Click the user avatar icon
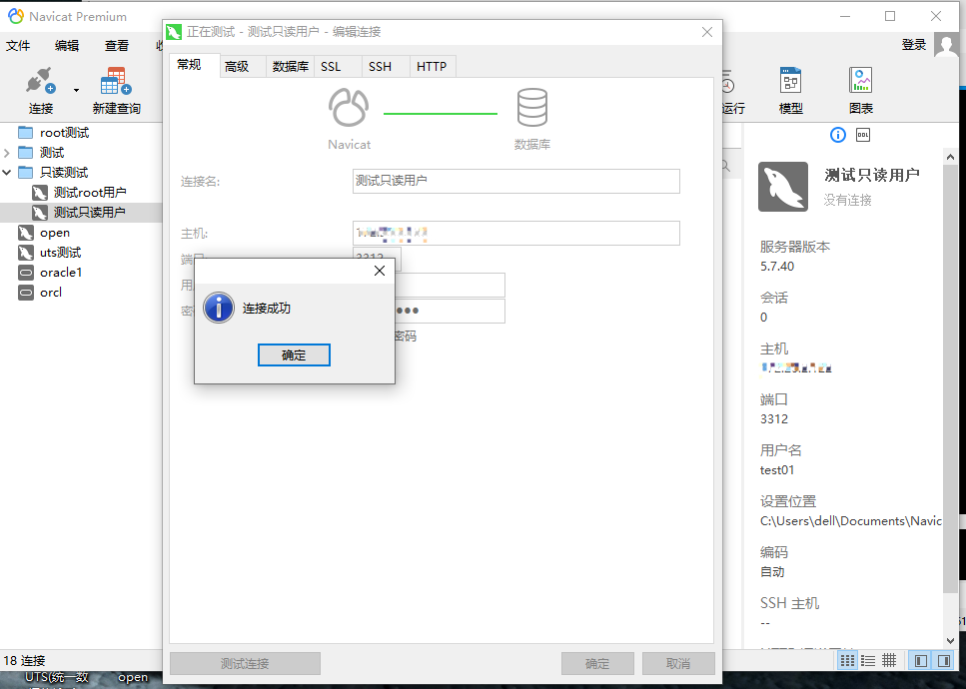Viewport: 966px width, 689px height. (x=946, y=45)
